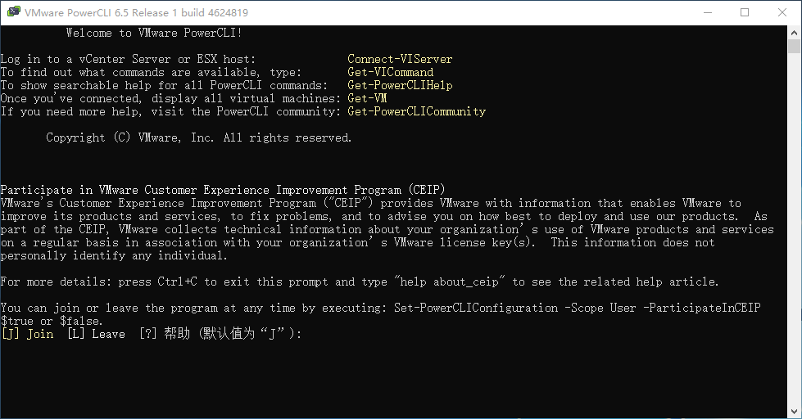
Task: Click the scrollbar up arrow
Action: [x=794, y=32]
